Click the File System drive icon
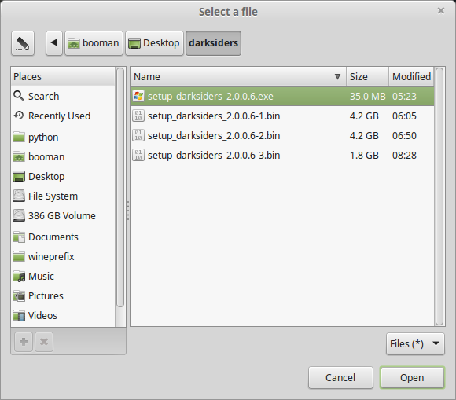The height and width of the screenshot is (400, 456). pyautogui.click(x=19, y=196)
